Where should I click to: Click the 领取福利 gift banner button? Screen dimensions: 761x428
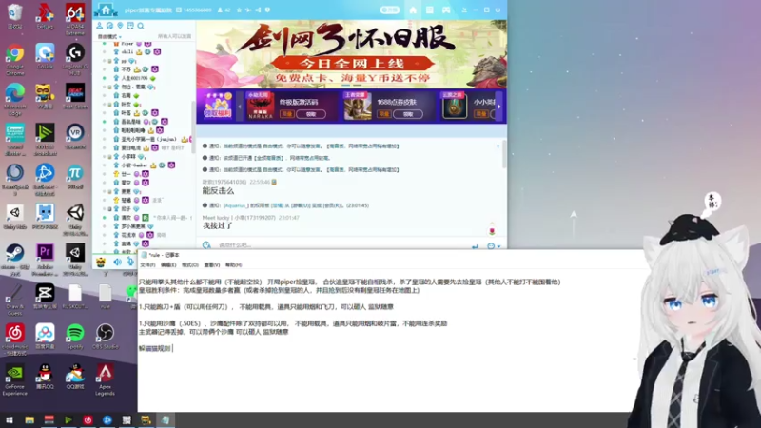click(x=218, y=106)
